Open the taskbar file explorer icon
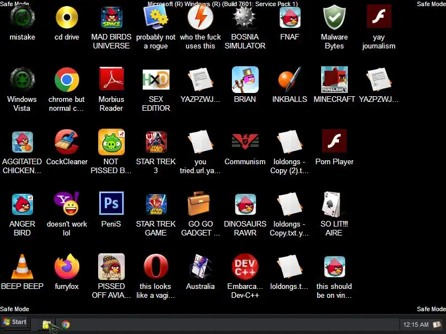 point(47,325)
